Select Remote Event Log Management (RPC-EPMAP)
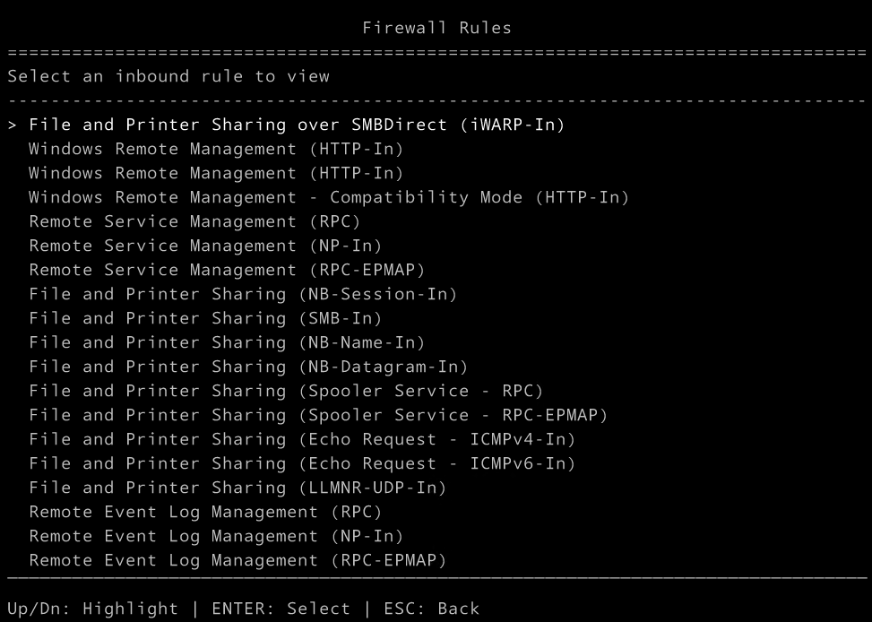The image size is (872, 622). (x=237, y=561)
